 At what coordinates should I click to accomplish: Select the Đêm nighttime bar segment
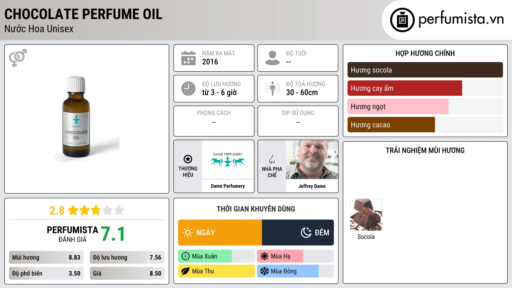[298, 232]
